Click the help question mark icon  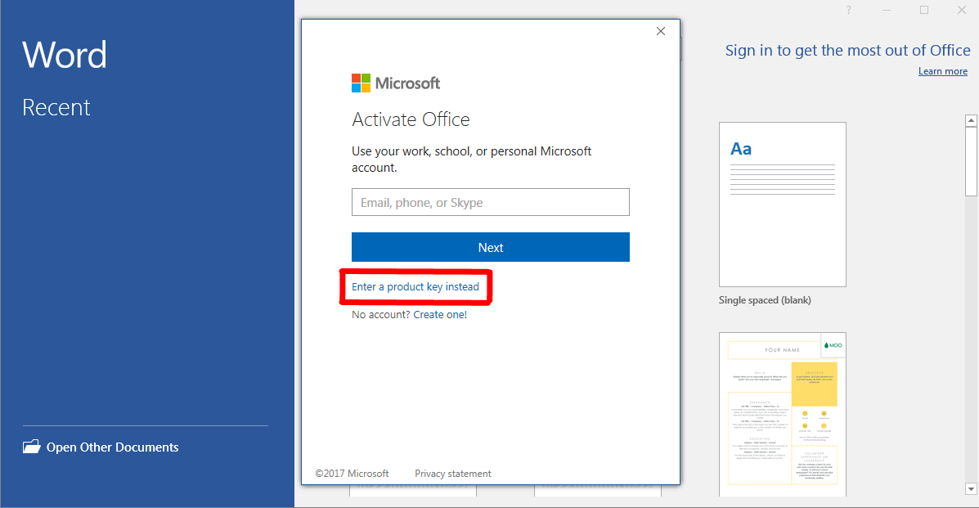pos(848,10)
